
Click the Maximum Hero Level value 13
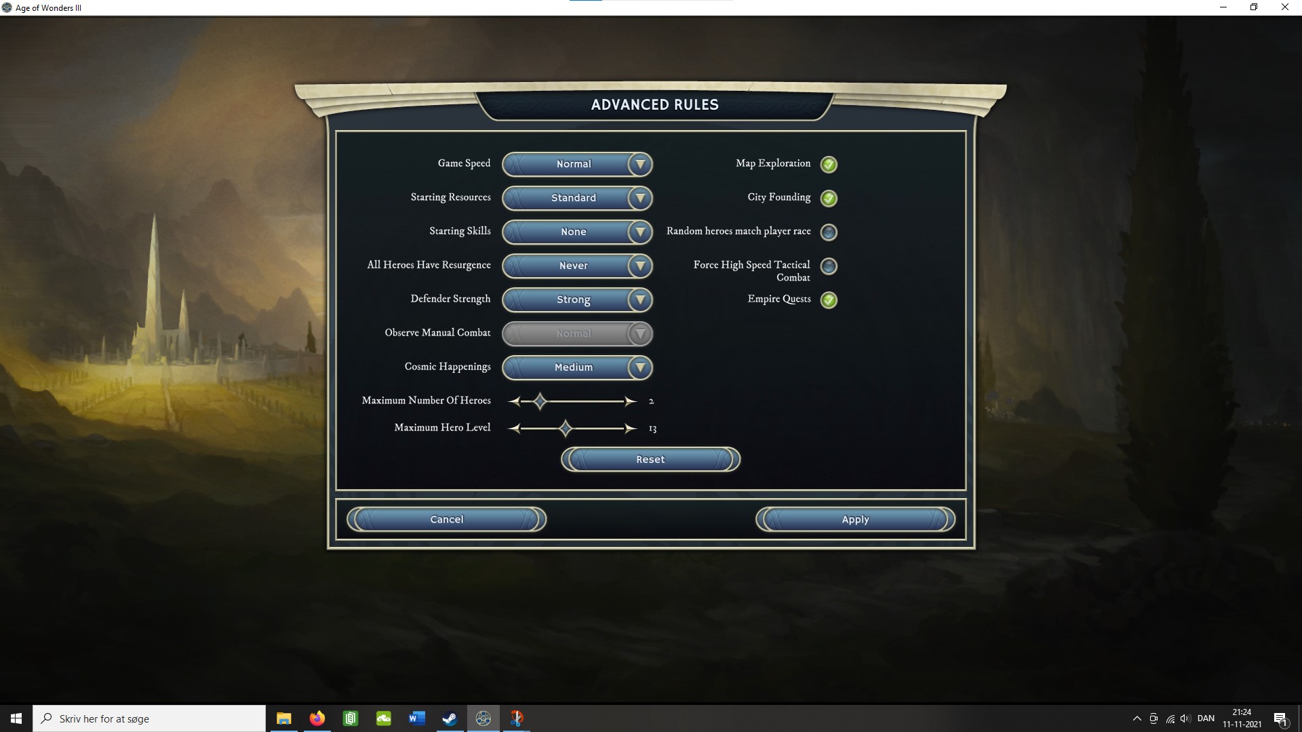click(x=652, y=428)
